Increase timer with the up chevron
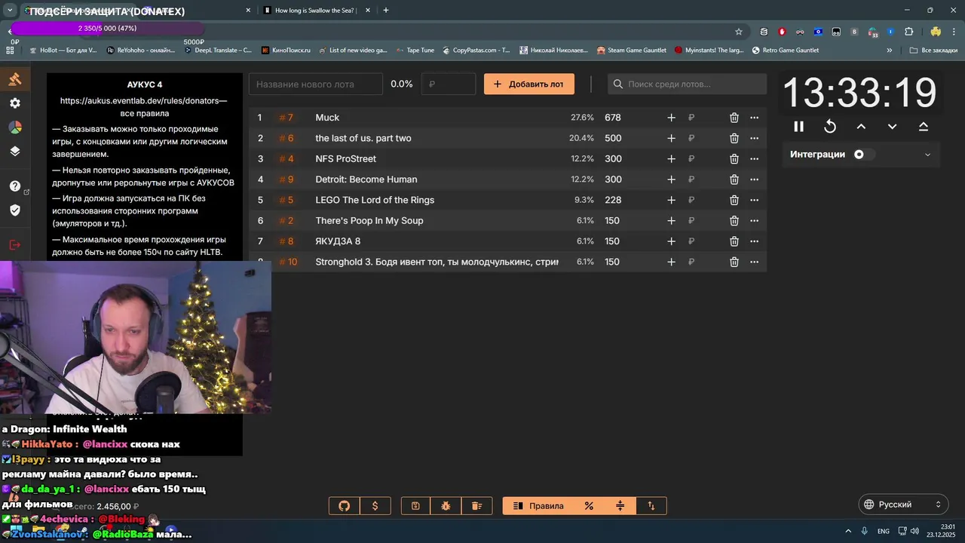965x543 pixels. click(861, 127)
